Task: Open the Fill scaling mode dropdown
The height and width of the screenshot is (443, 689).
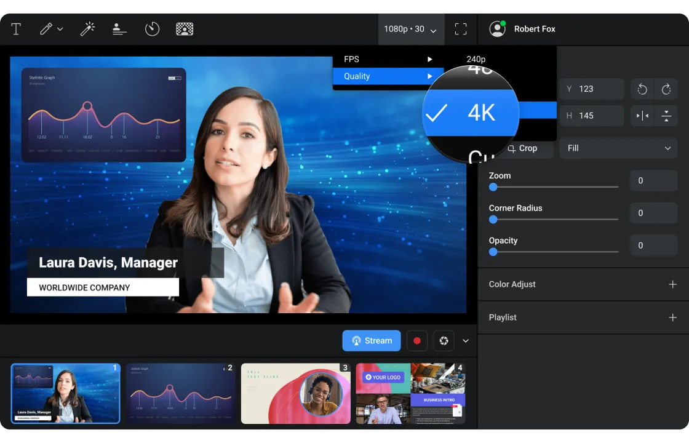Action: click(618, 148)
